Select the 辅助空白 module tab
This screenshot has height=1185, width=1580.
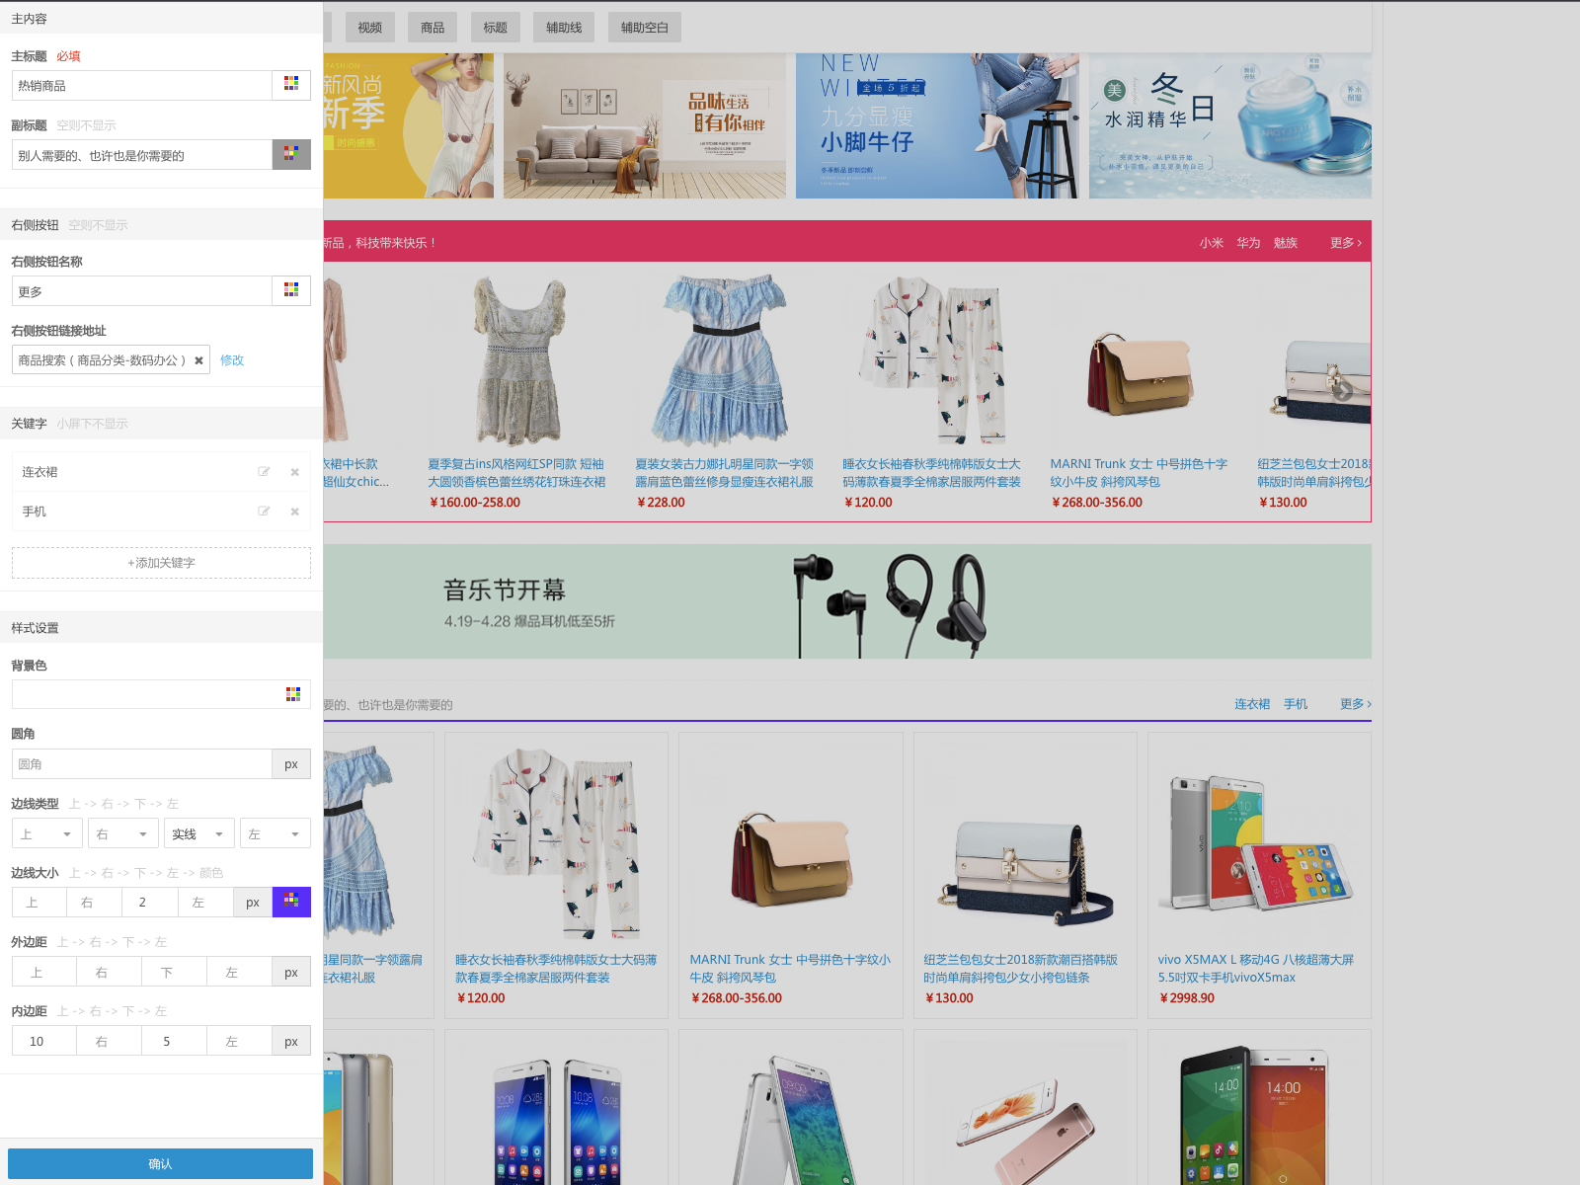coord(645,27)
